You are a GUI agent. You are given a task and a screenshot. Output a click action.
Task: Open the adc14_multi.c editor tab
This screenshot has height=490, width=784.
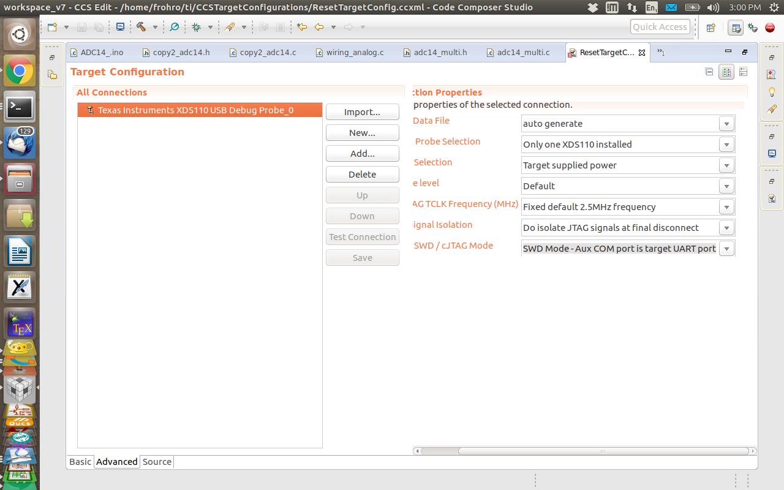tap(518, 52)
